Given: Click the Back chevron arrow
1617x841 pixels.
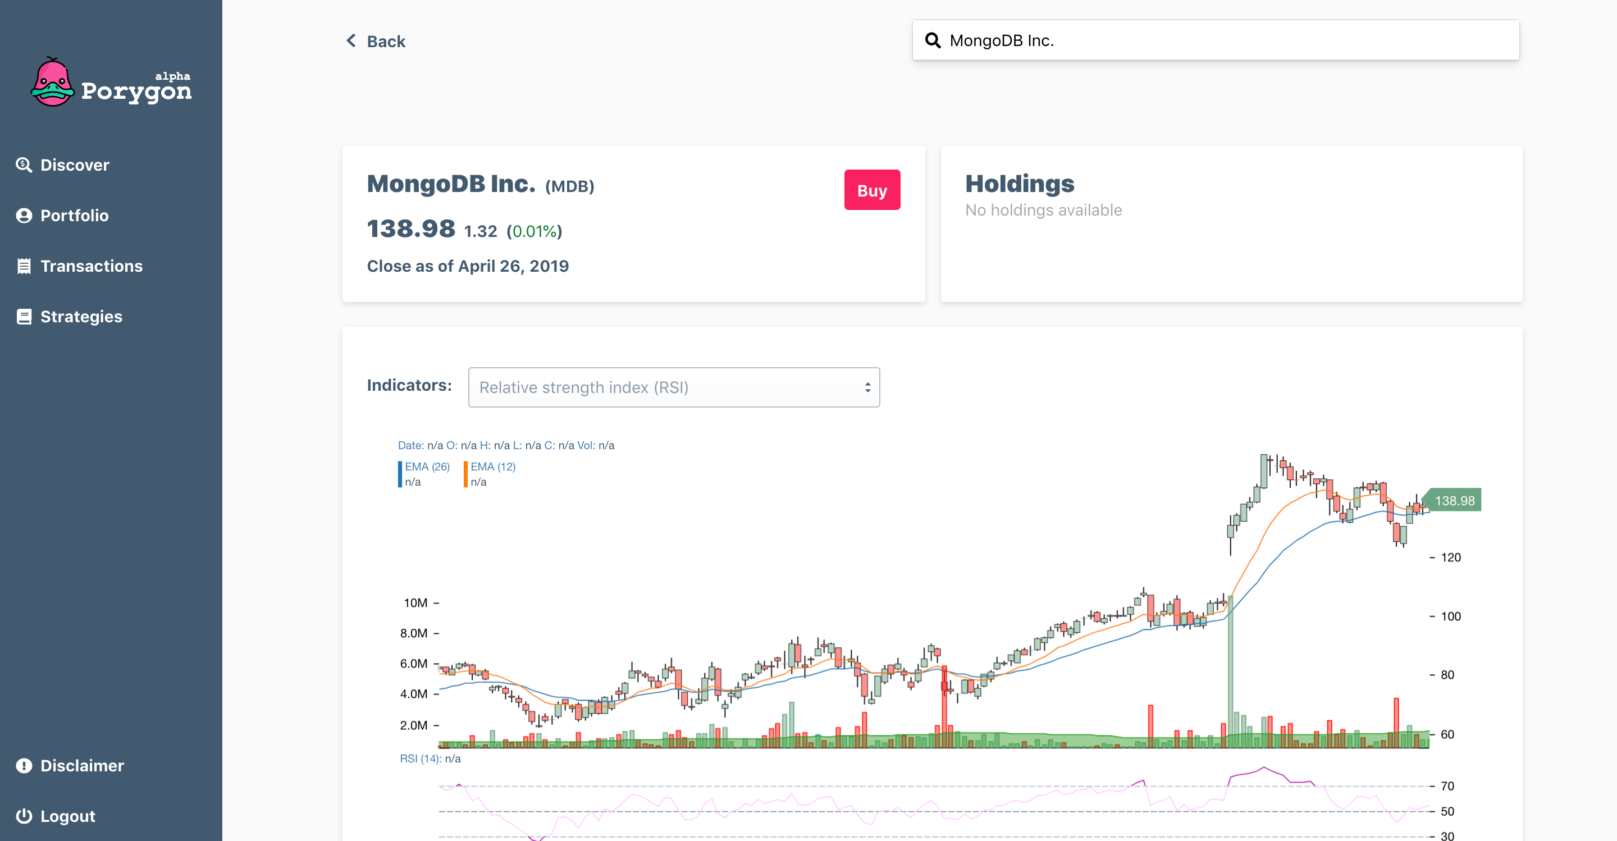Looking at the screenshot, I should click(351, 41).
